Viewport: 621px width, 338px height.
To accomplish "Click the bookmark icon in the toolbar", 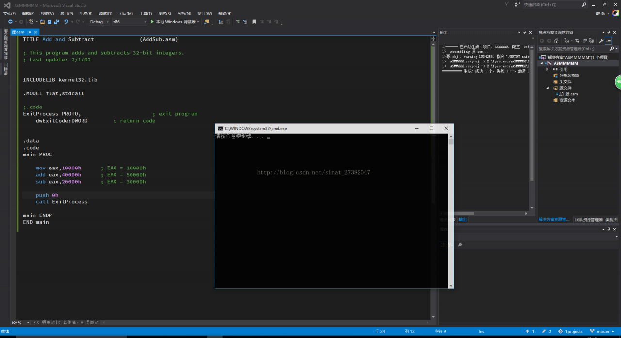I will click(254, 22).
